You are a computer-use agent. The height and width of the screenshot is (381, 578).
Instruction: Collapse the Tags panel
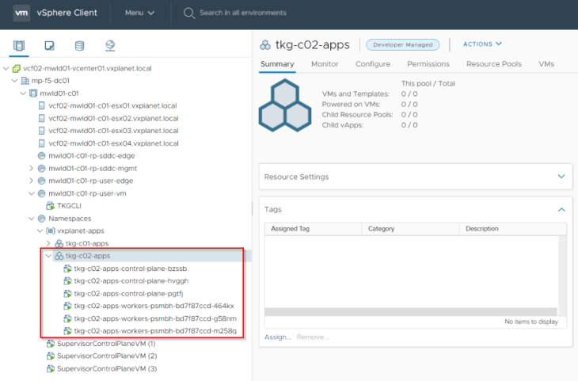click(x=561, y=209)
